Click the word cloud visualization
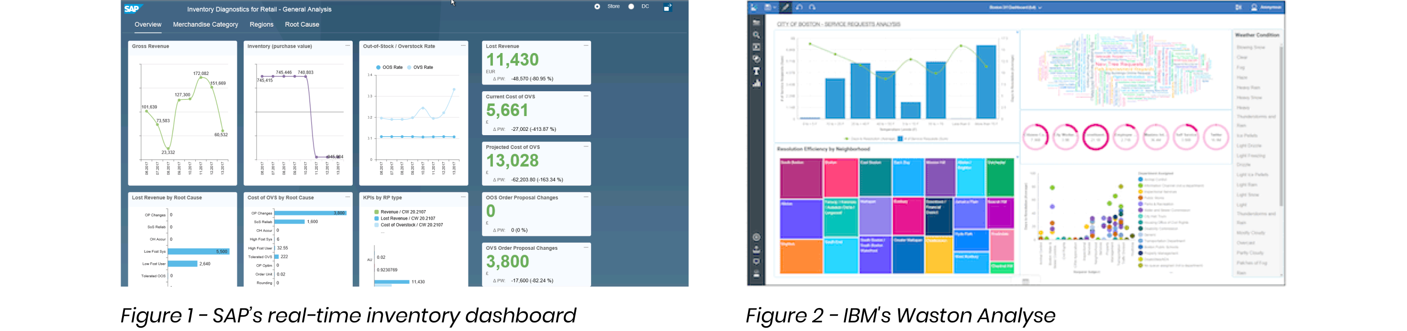The width and height of the screenshot is (1407, 331). click(x=1126, y=70)
